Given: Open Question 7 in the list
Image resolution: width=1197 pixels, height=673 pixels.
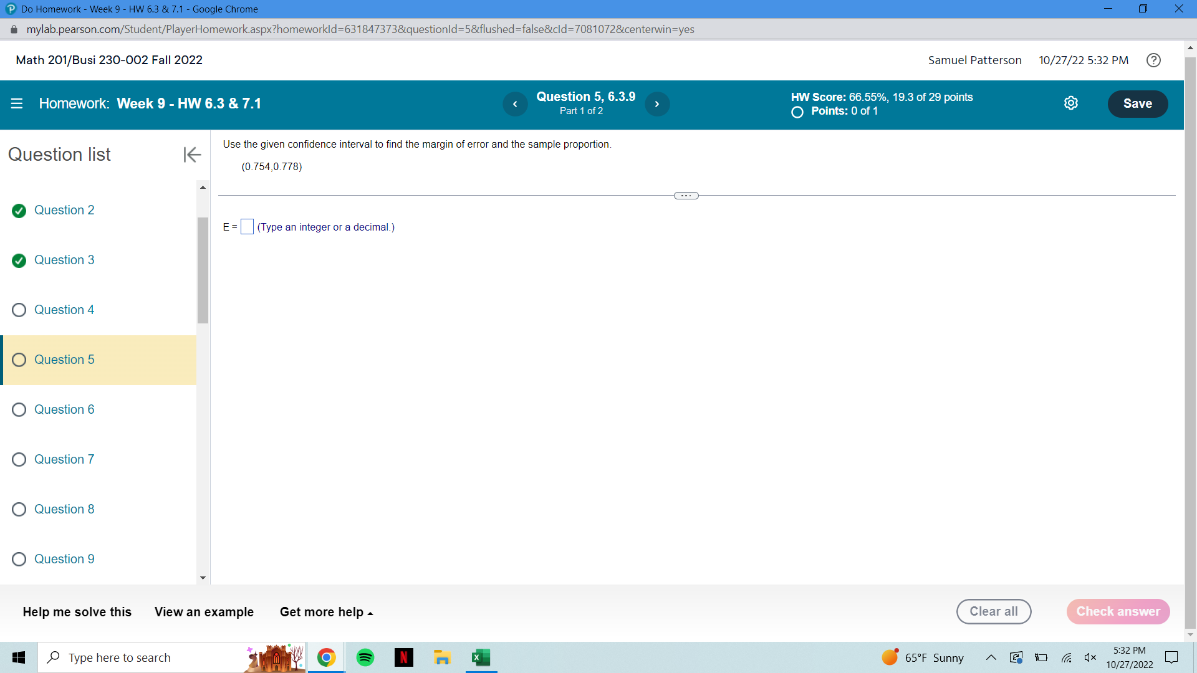Looking at the screenshot, I should (64, 459).
